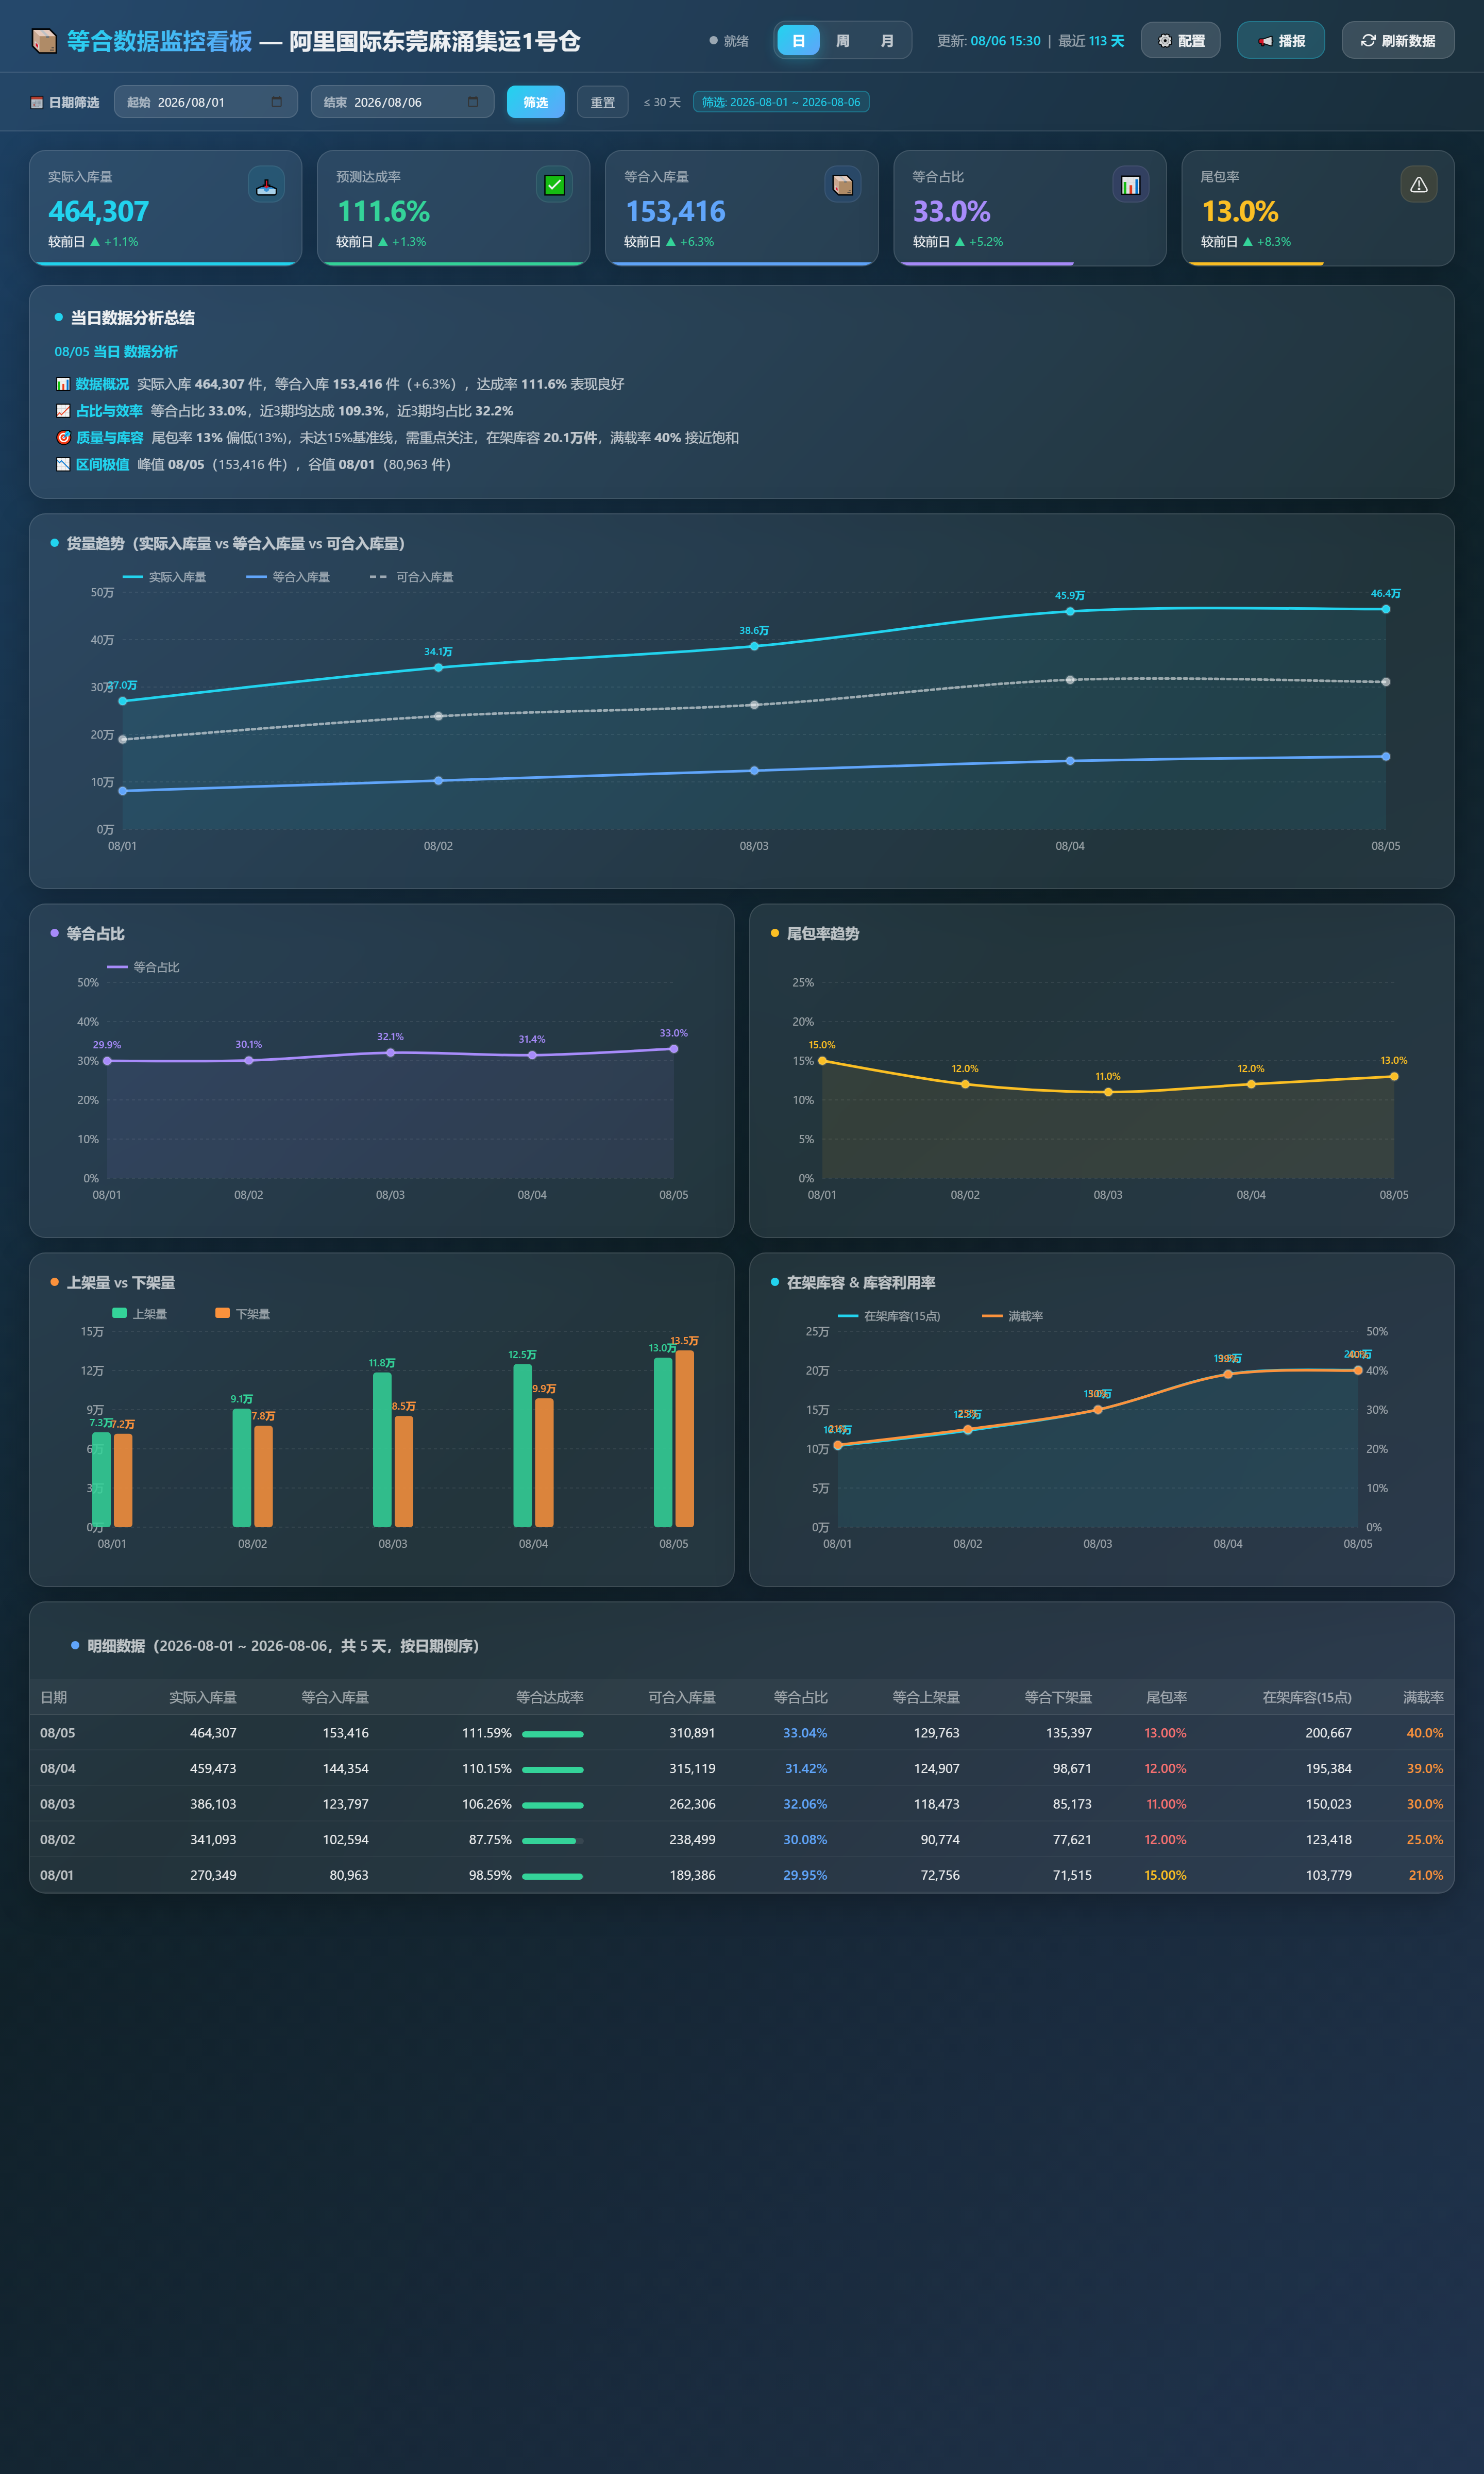This screenshot has width=1484, height=2474.
Task: Toggle 可合入库量 dashed legend series
Action: point(412,577)
